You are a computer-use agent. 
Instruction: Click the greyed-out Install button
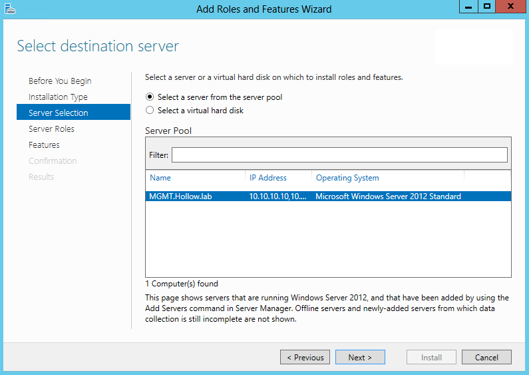(x=431, y=358)
